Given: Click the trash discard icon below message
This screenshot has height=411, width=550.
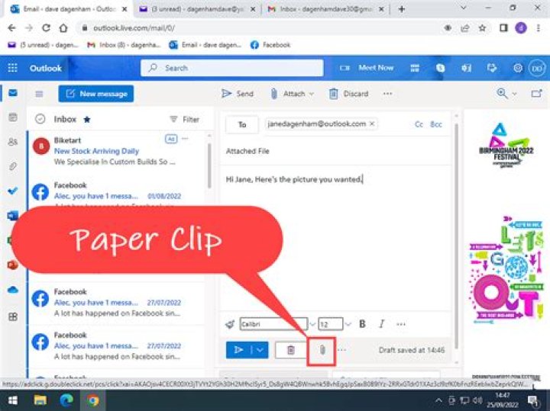Looking at the screenshot, I should [291, 350].
